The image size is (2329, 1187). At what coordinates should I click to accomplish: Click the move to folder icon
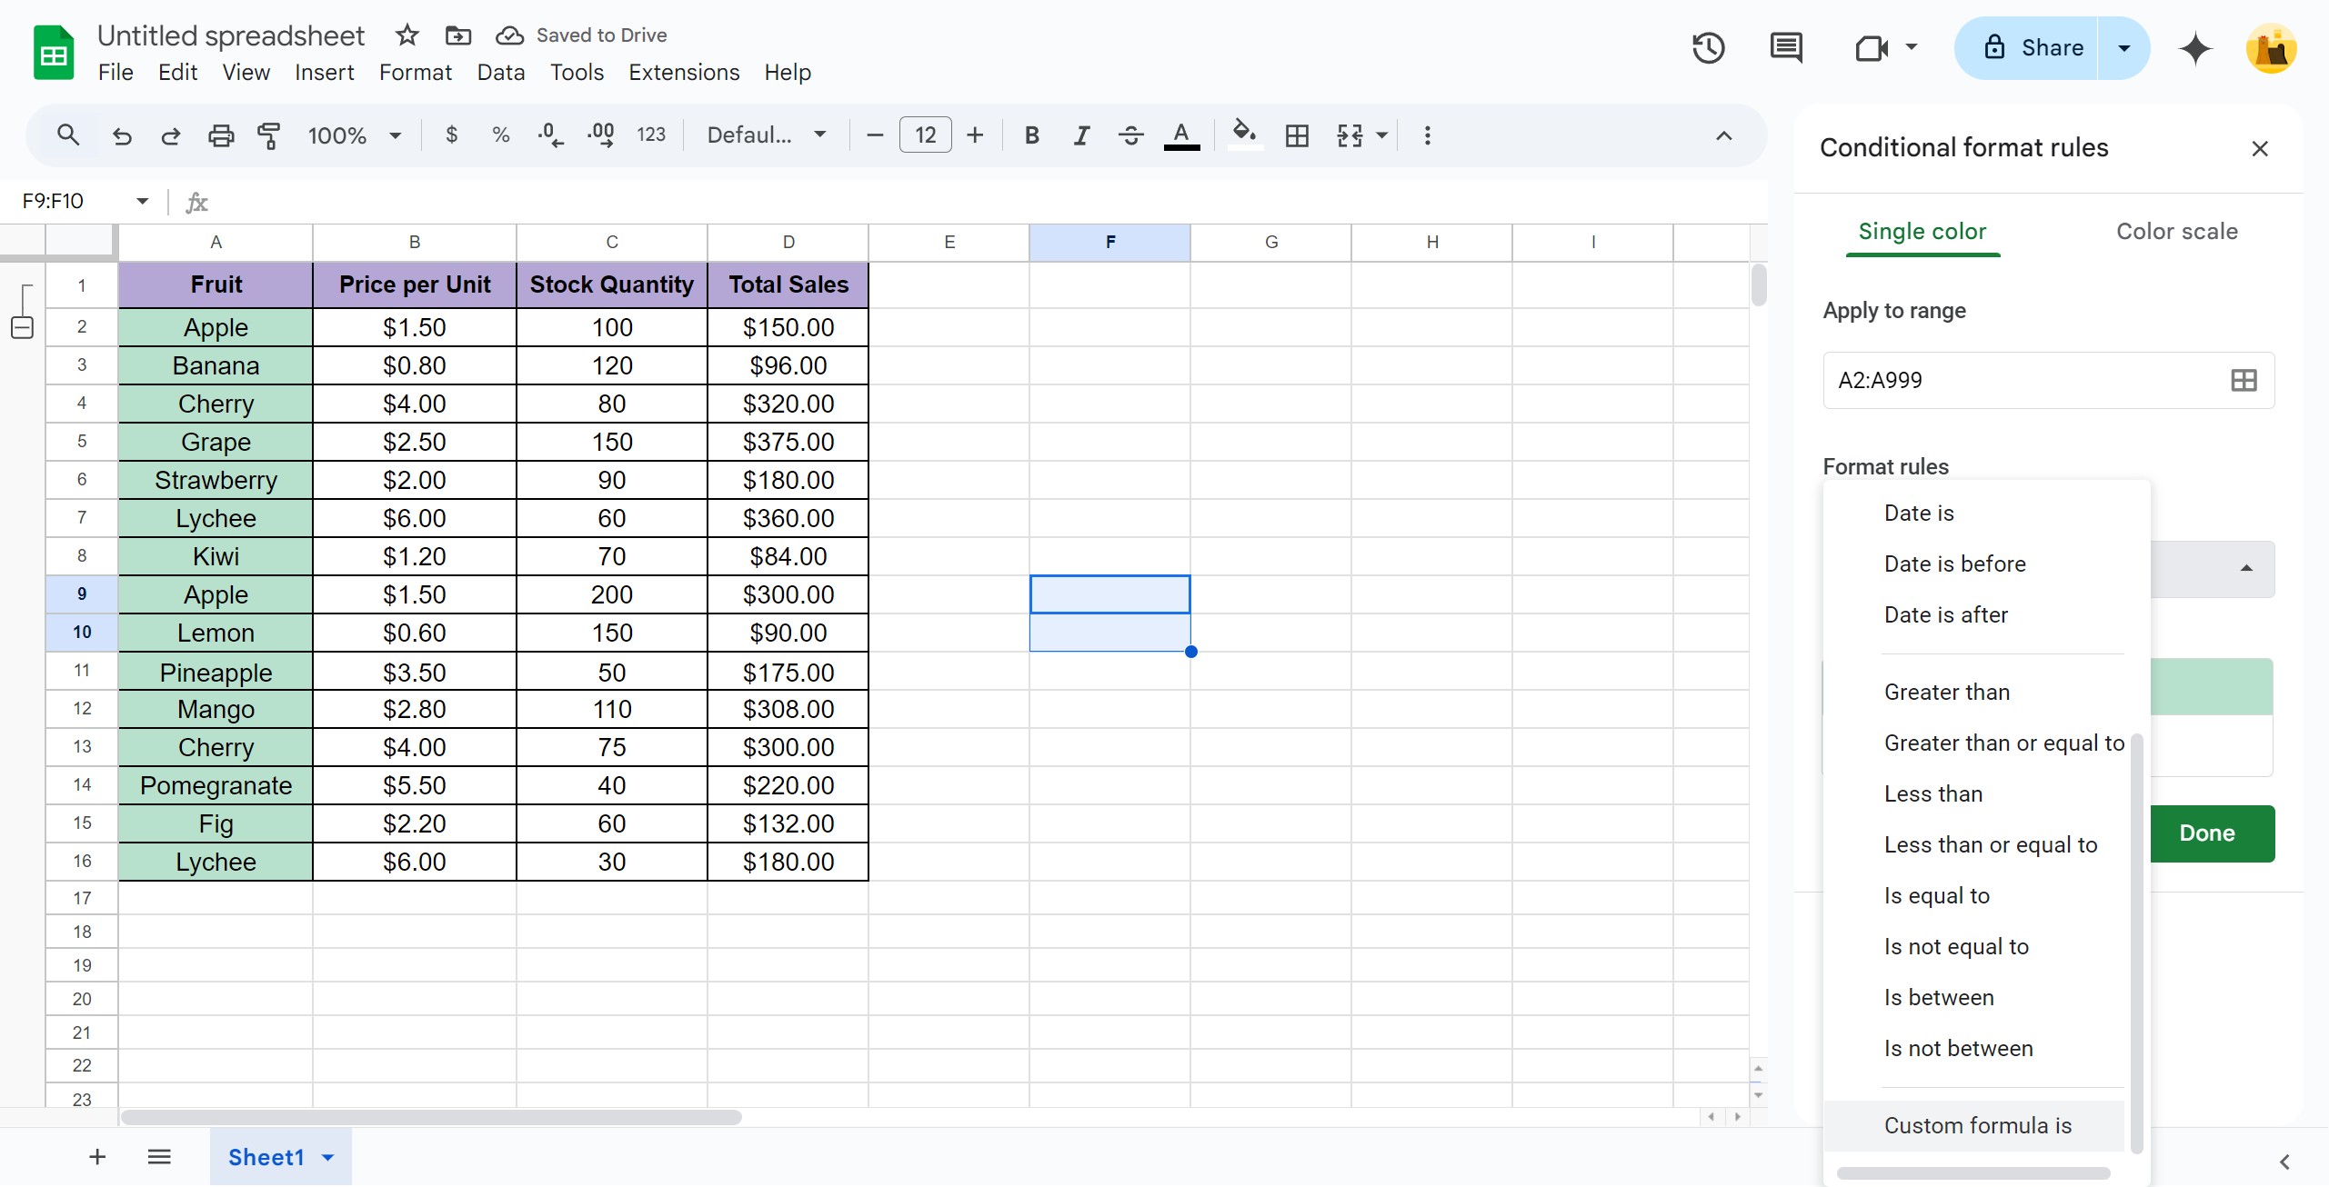457,35
